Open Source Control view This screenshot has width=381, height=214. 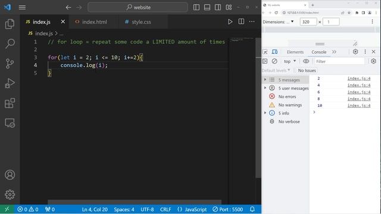(x=10, y=64)
